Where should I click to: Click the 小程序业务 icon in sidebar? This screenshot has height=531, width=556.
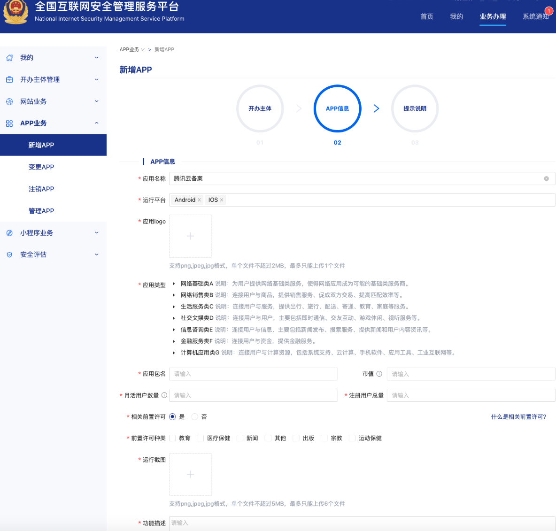9,233
